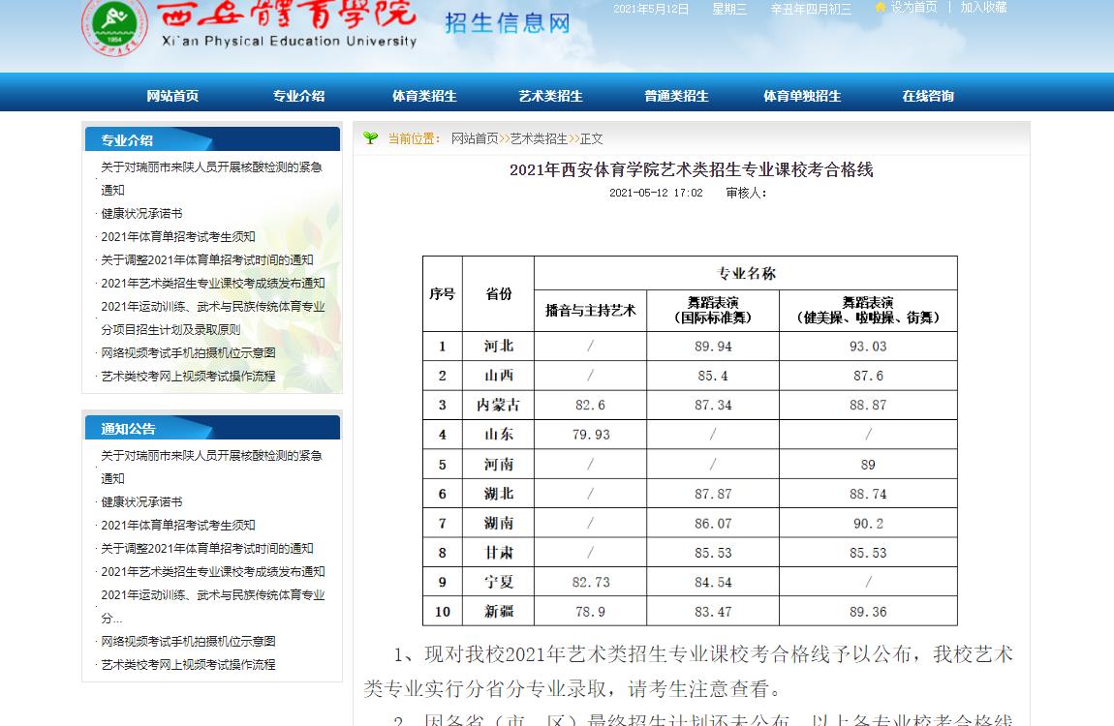Click the 省份 table header cell
This screenshot has width=1114, height=726.
[498, 294]
